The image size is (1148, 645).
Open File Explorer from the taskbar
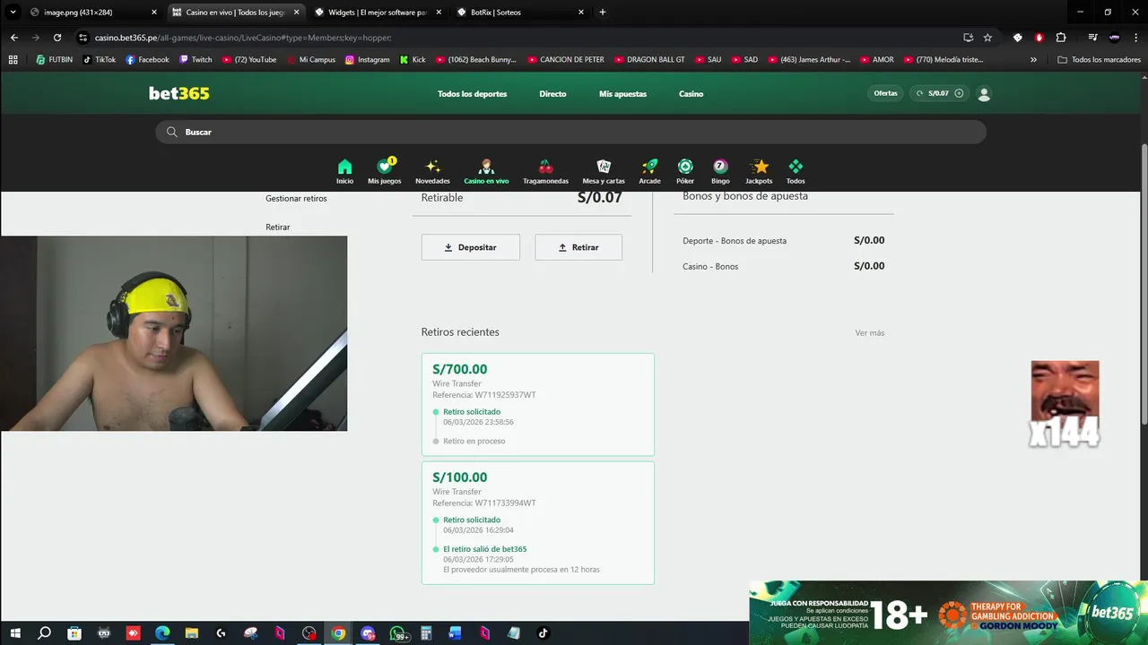pos(192,633)
